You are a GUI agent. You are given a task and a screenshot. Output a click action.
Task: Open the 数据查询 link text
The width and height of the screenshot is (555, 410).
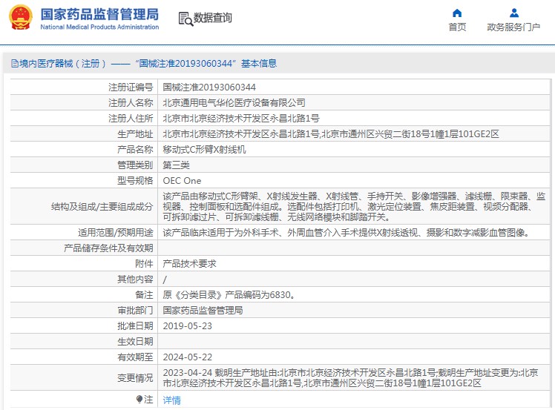[212, 18]
